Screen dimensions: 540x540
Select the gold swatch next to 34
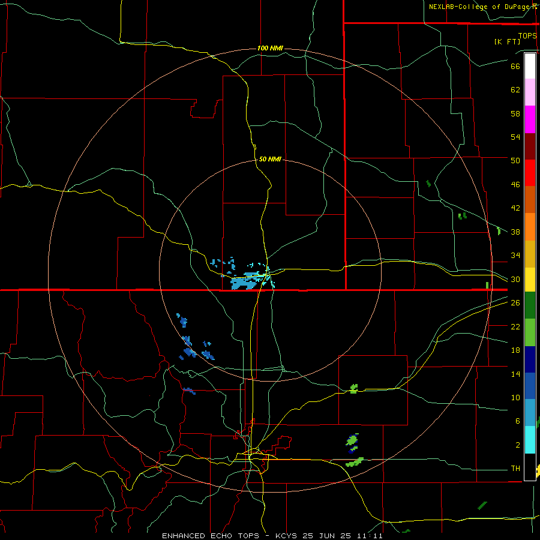(530, 254)
